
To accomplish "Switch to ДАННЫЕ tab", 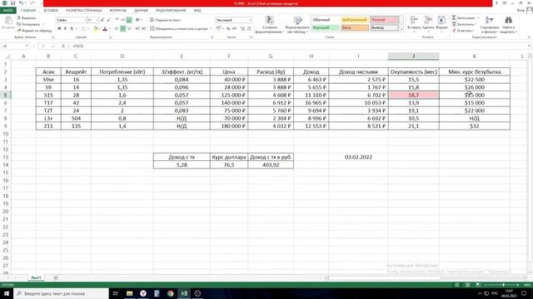I will point(141,11).
